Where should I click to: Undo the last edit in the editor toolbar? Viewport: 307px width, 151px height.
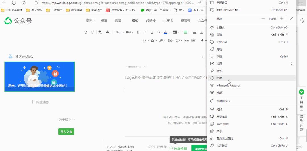point(86,32)
